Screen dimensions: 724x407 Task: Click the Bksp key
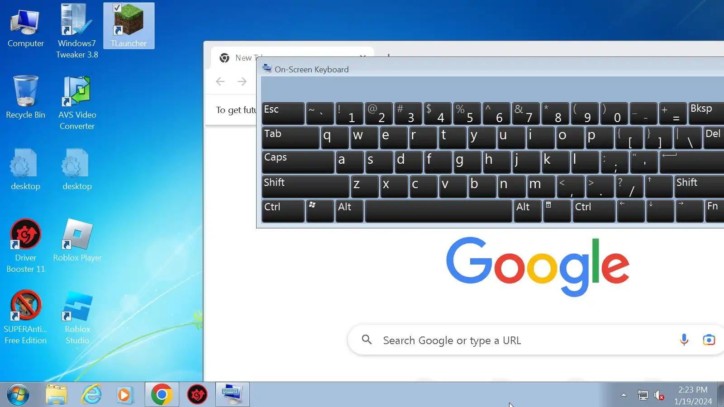(x=706, y=114)
